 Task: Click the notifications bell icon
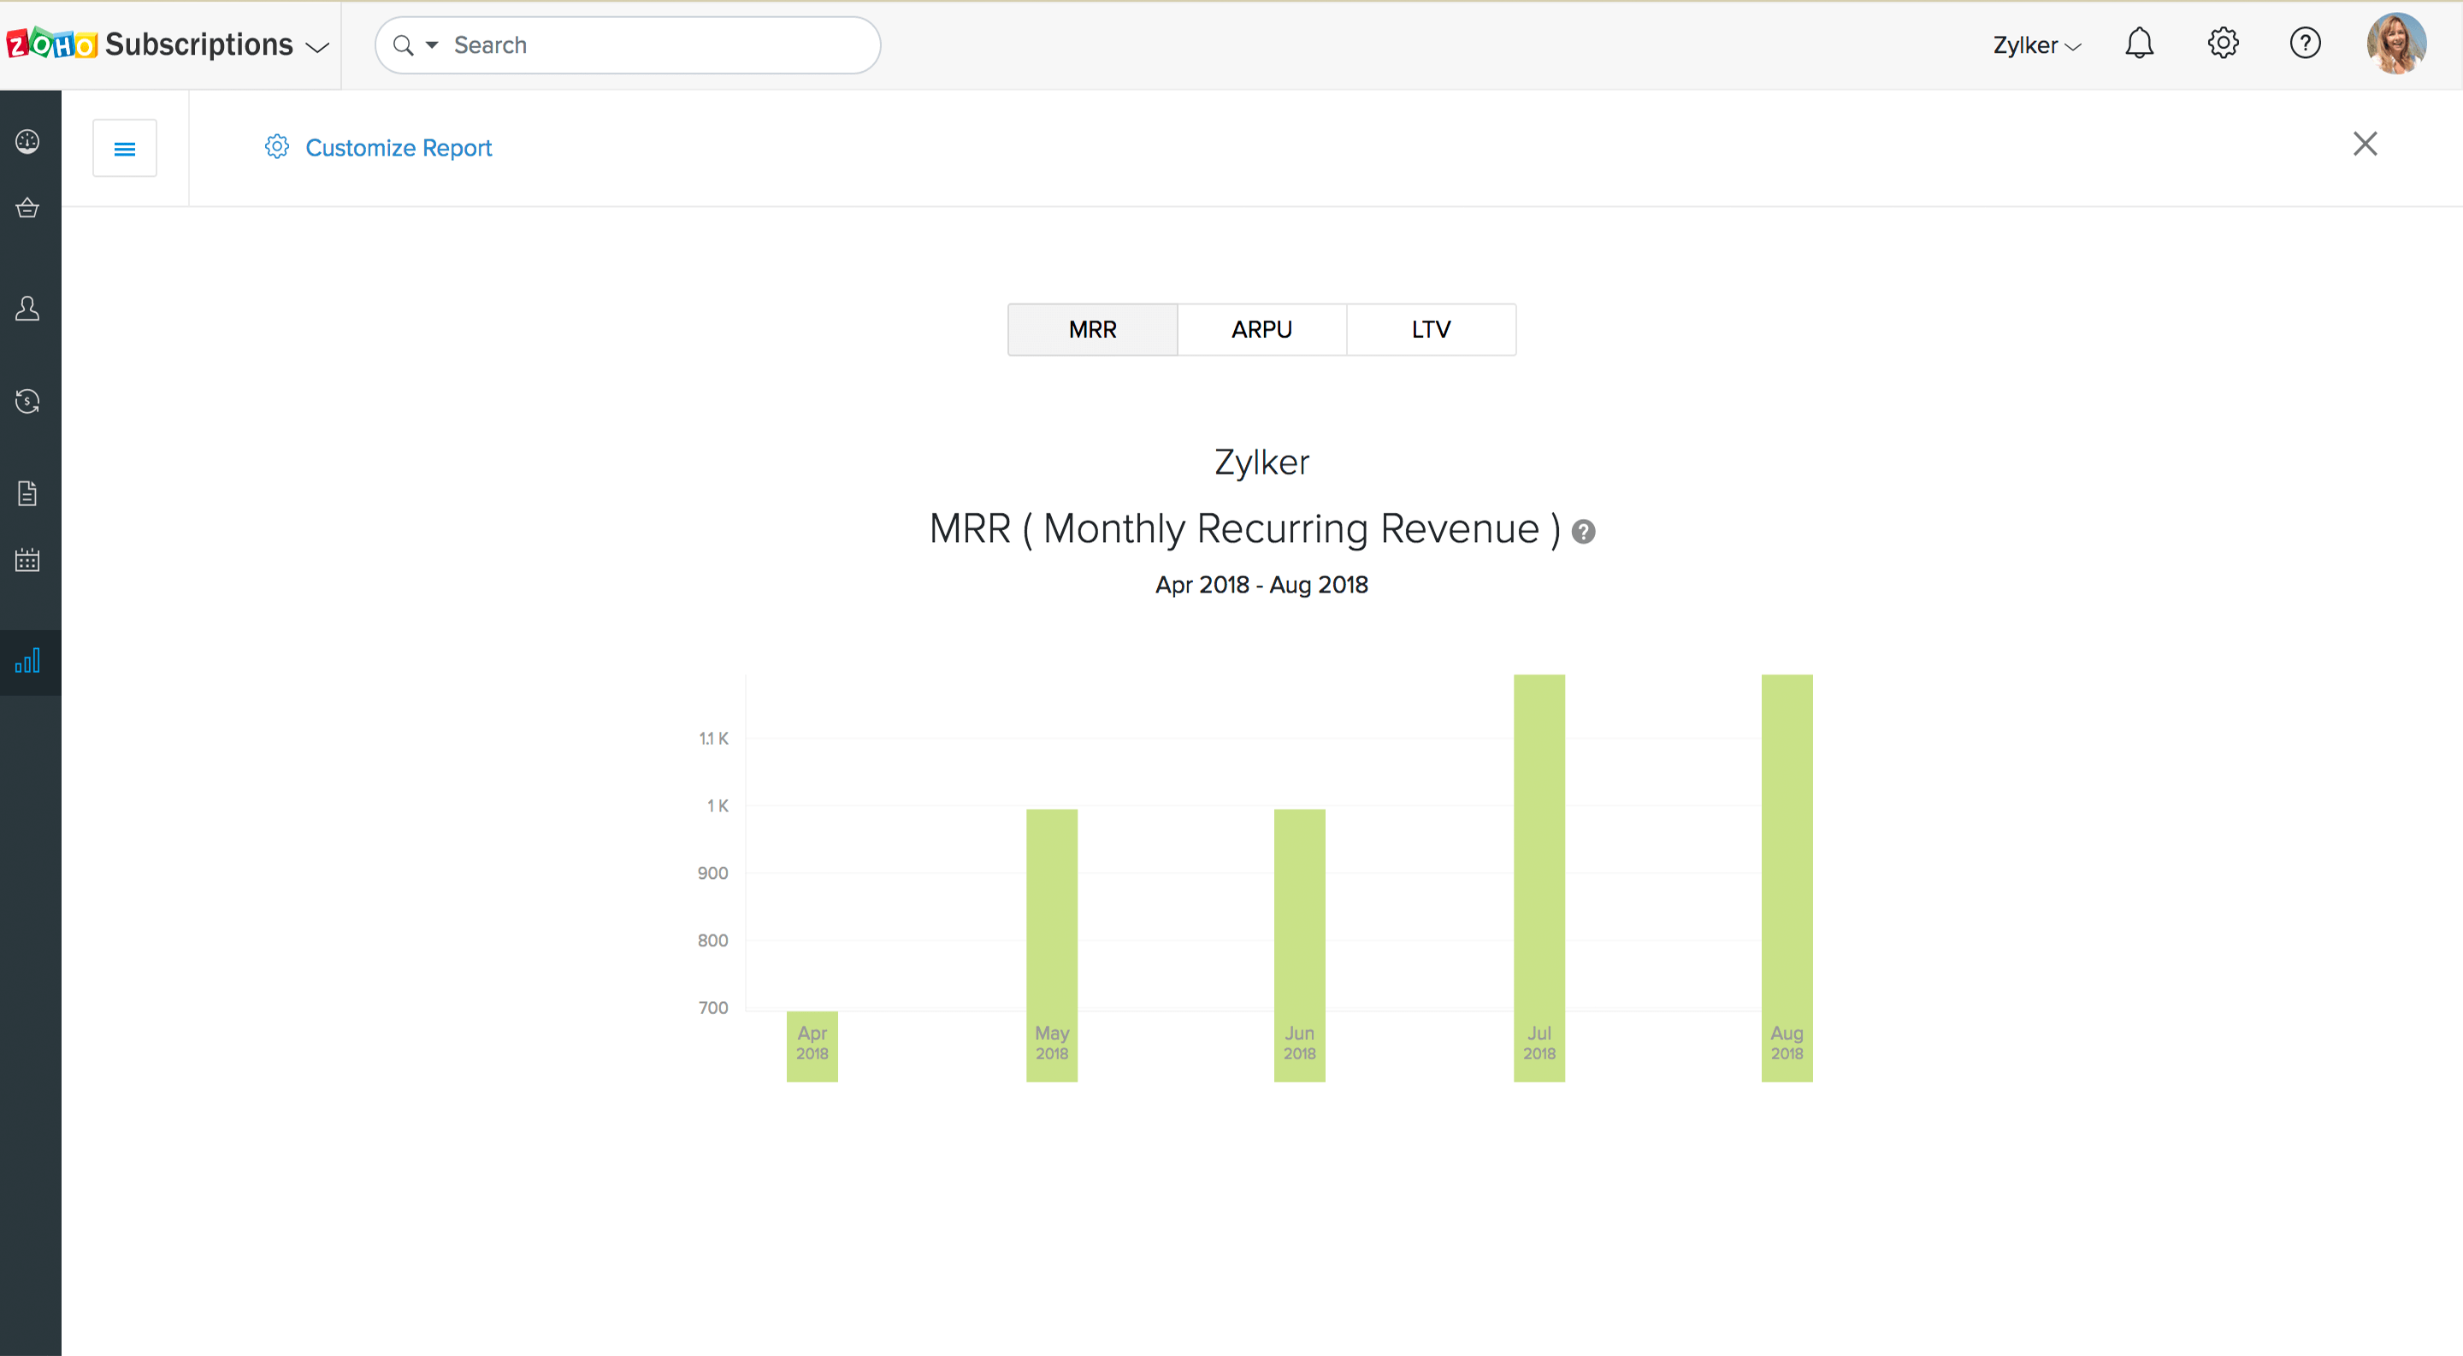[x=2139, y=44]
